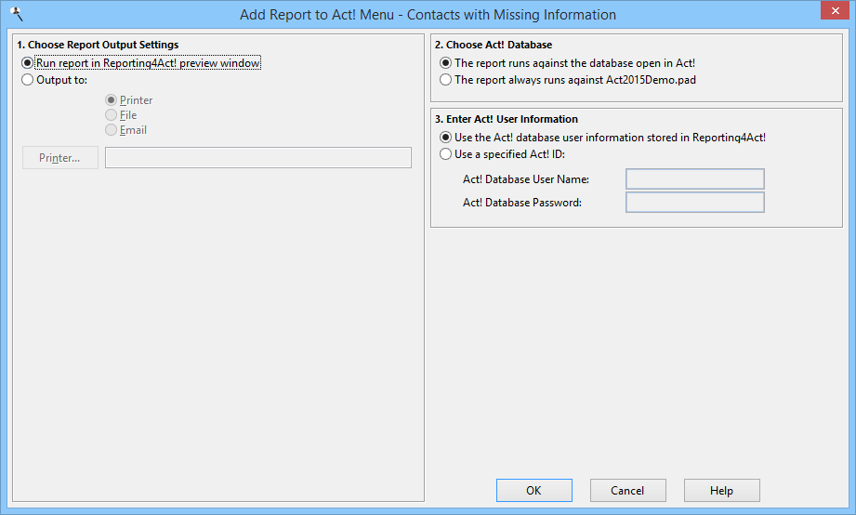Click the app icon in title bar
856x515 pixels.
point(17,14)
